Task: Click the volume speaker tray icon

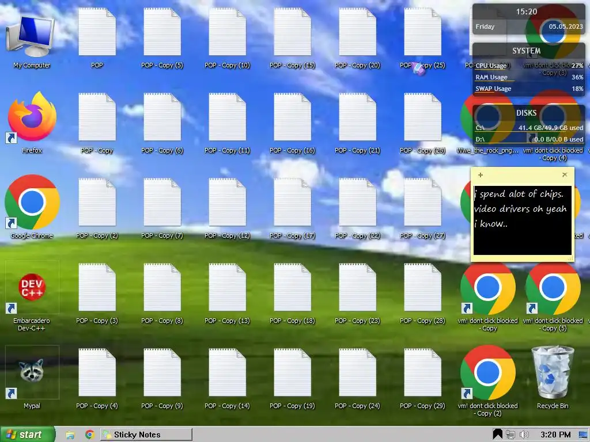Action: tap(524, 435)
